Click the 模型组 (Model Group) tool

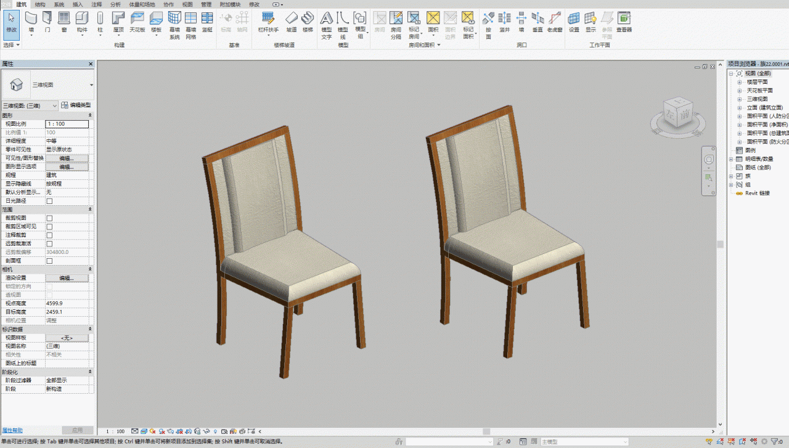[x=360, y=25]
